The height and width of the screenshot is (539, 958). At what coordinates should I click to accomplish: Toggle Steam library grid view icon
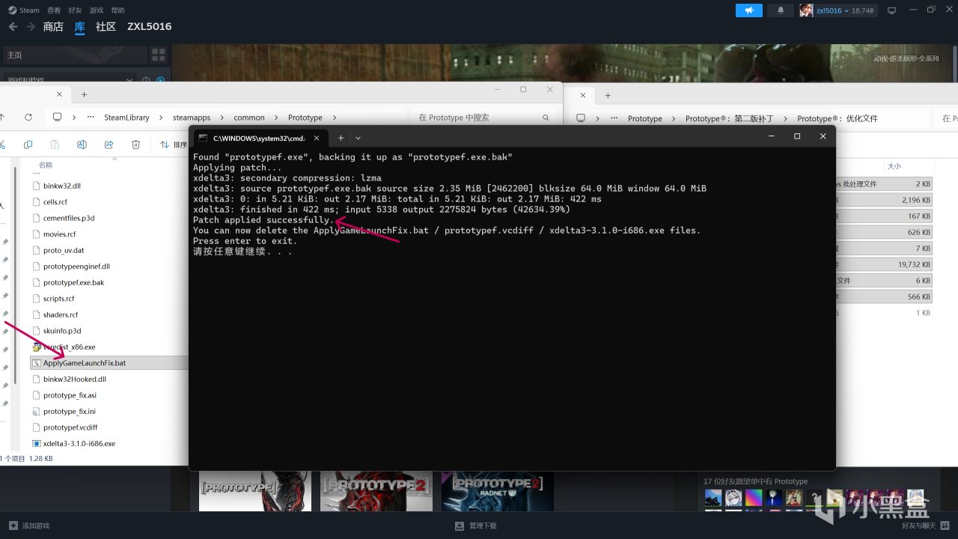158,55
